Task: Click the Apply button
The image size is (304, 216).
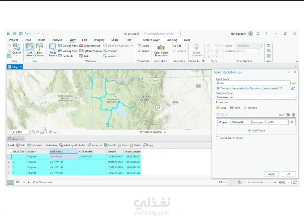Action: (271, 174)
